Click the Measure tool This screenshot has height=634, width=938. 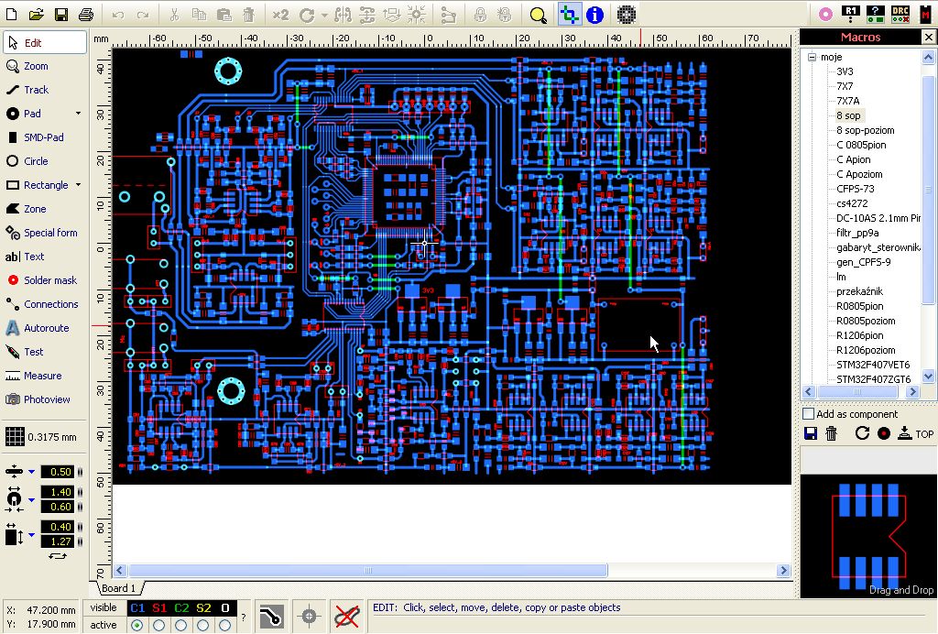click(42, 376)
